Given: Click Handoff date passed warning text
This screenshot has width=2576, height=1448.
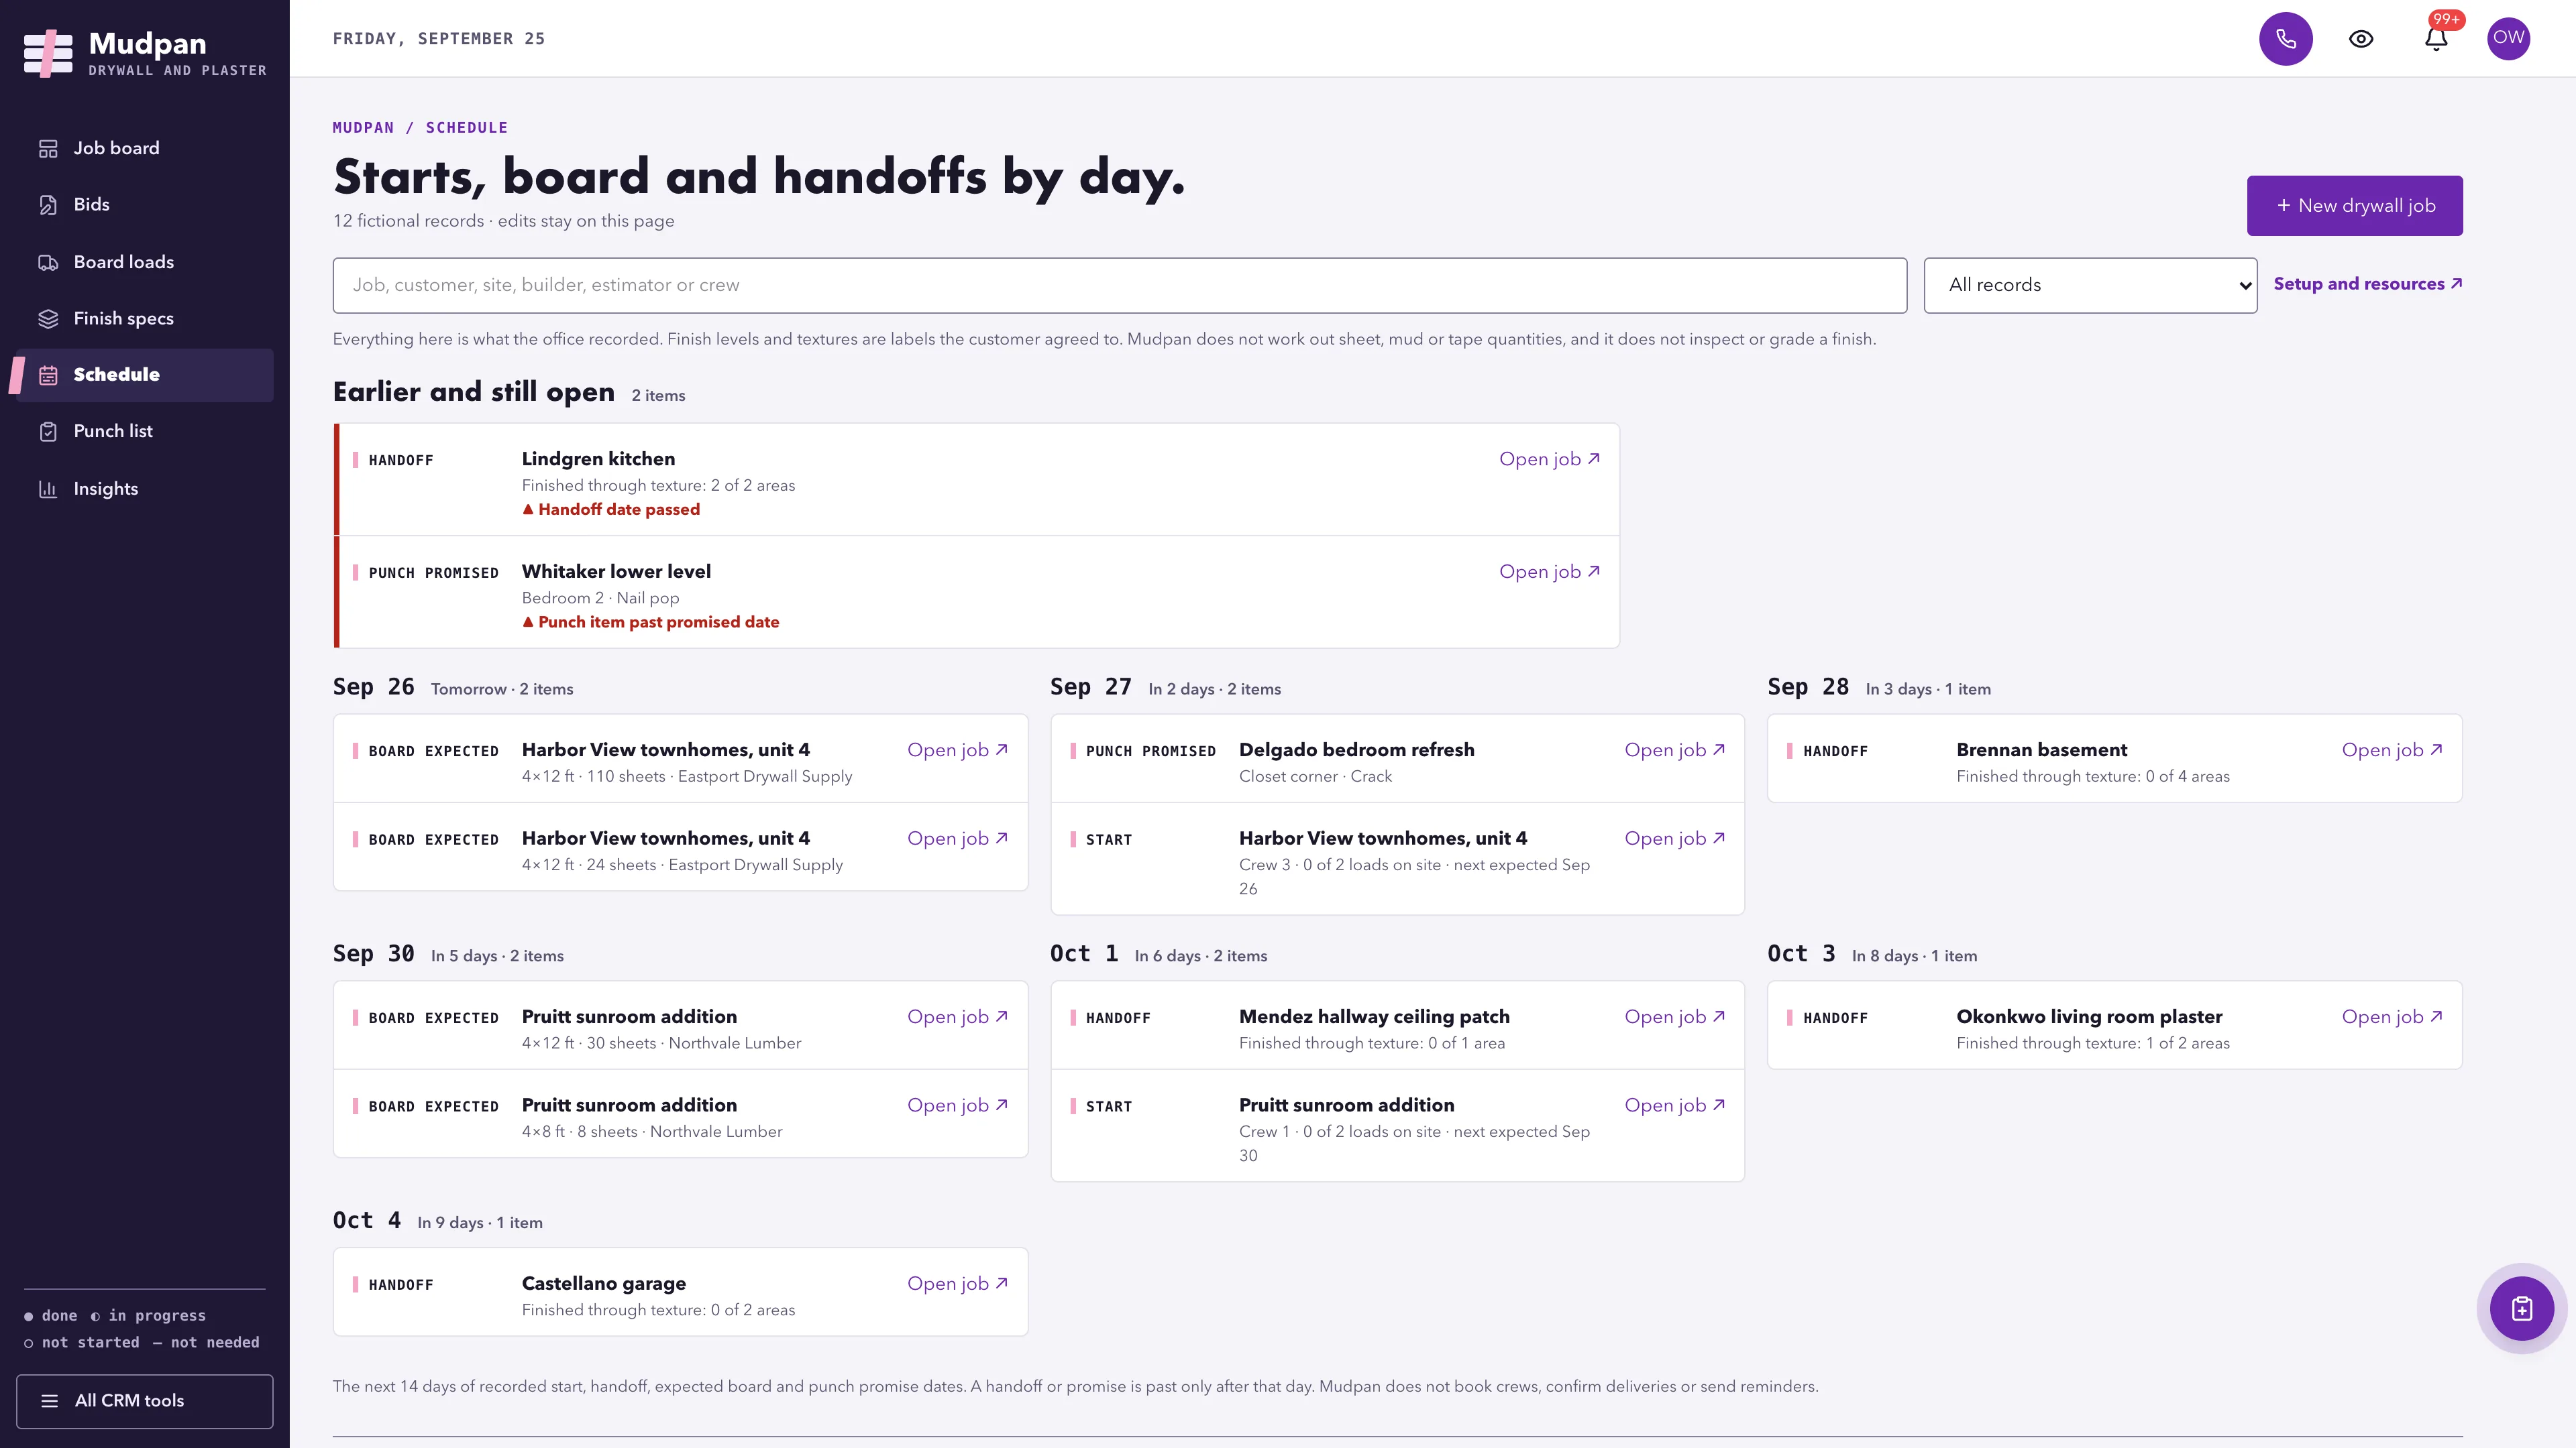Looking at the screenshot, I should point(618,509).
